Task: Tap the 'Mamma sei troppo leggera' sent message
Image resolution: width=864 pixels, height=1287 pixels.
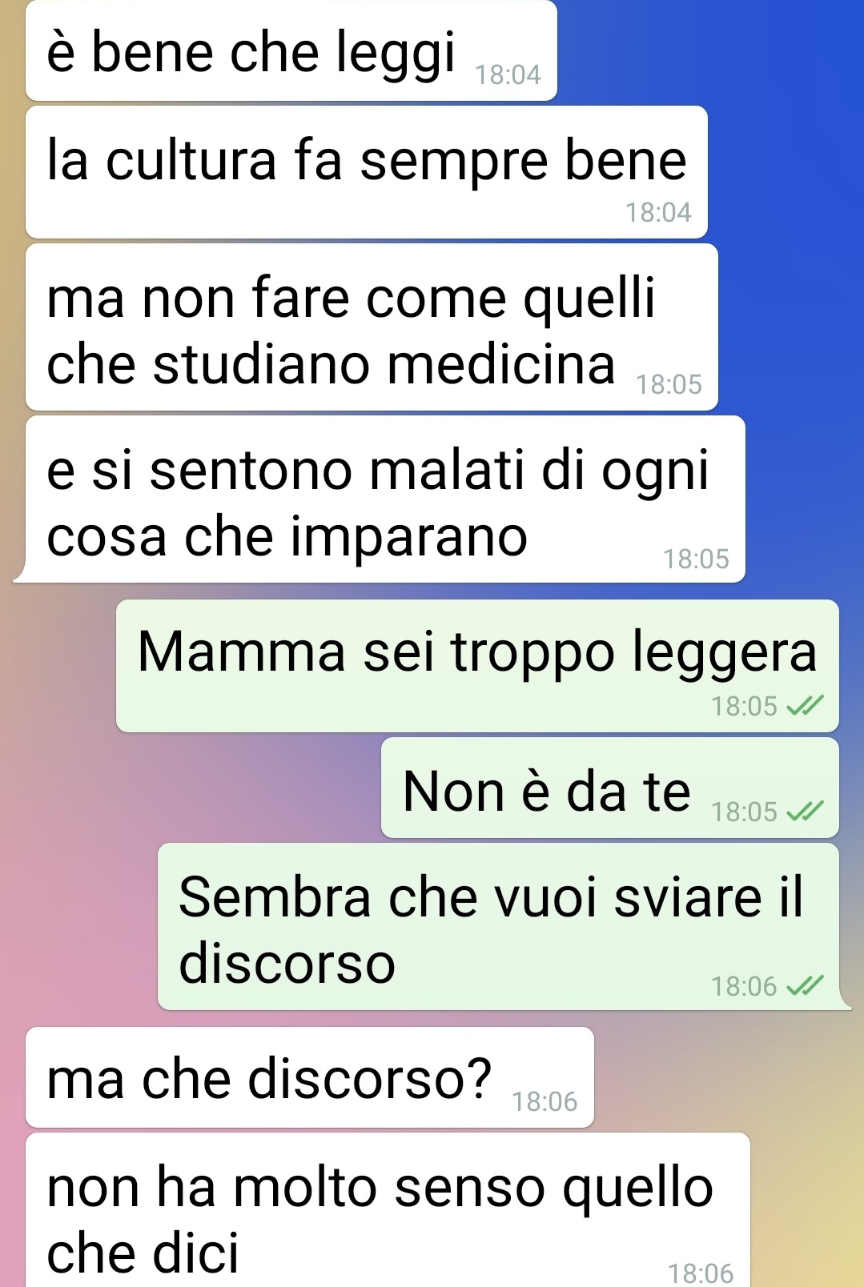Action: click(477, 666)
